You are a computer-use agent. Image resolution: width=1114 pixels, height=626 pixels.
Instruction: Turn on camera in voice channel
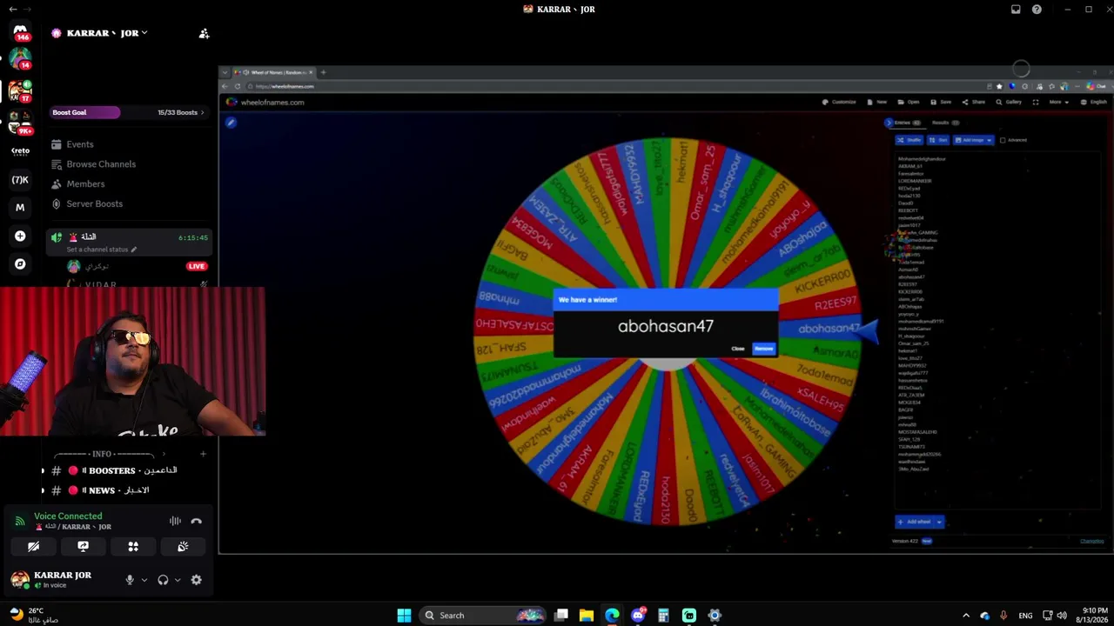[x=33, y=547]
